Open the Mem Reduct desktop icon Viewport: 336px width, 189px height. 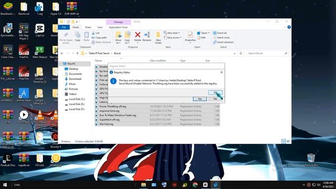click(40, 52)
